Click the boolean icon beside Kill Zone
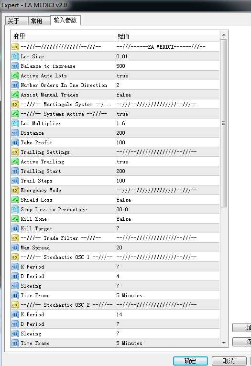The width and height of the screenshot is (251, 366). (15, 219)
